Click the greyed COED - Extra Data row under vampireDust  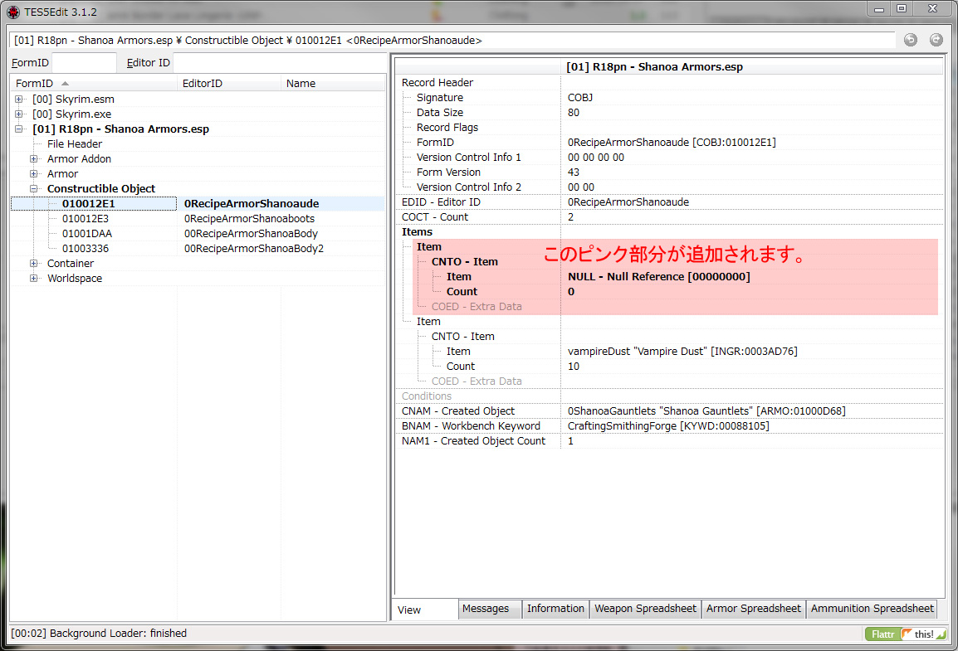point(477,381)
